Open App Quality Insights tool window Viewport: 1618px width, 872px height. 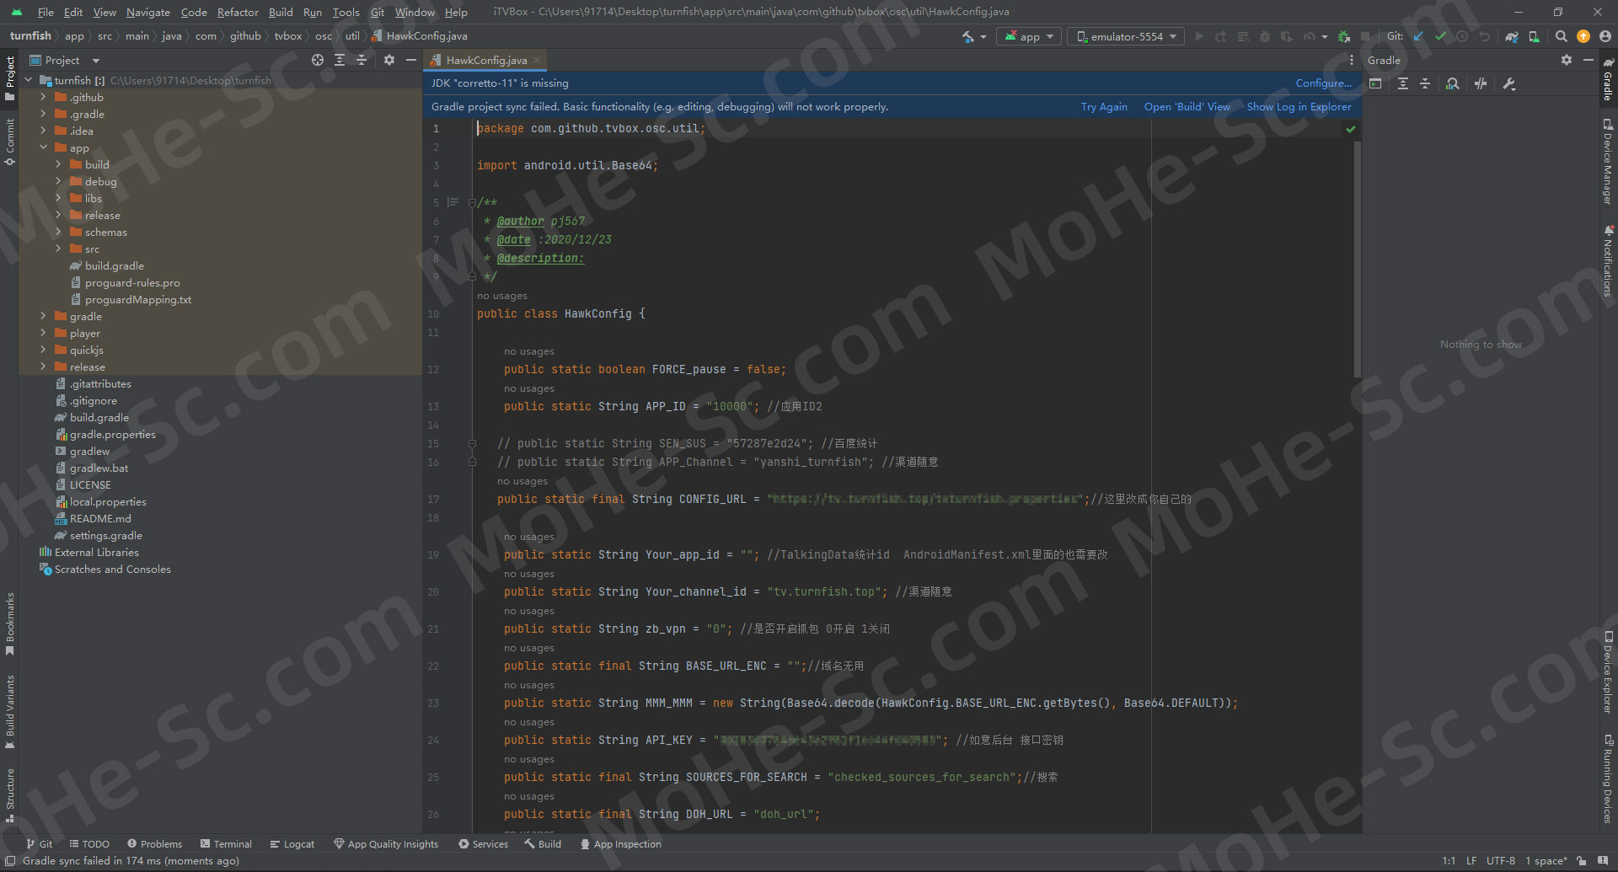coord(386,843)
